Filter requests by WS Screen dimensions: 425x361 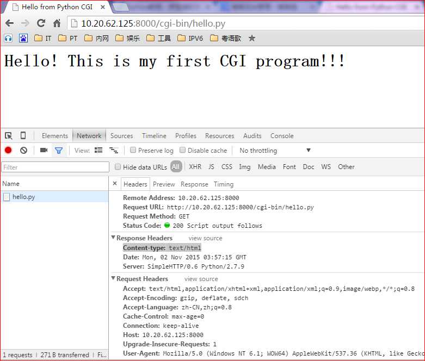point(326,167)
